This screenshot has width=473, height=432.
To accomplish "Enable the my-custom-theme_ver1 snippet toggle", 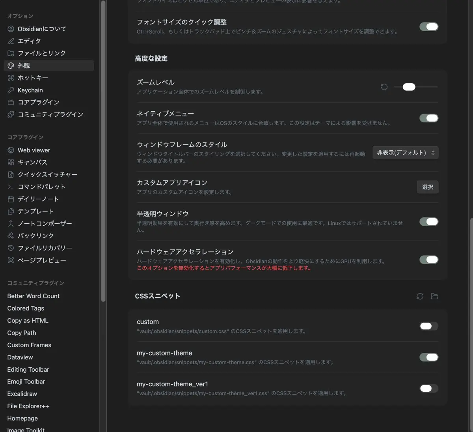I will tap(429, 389).
